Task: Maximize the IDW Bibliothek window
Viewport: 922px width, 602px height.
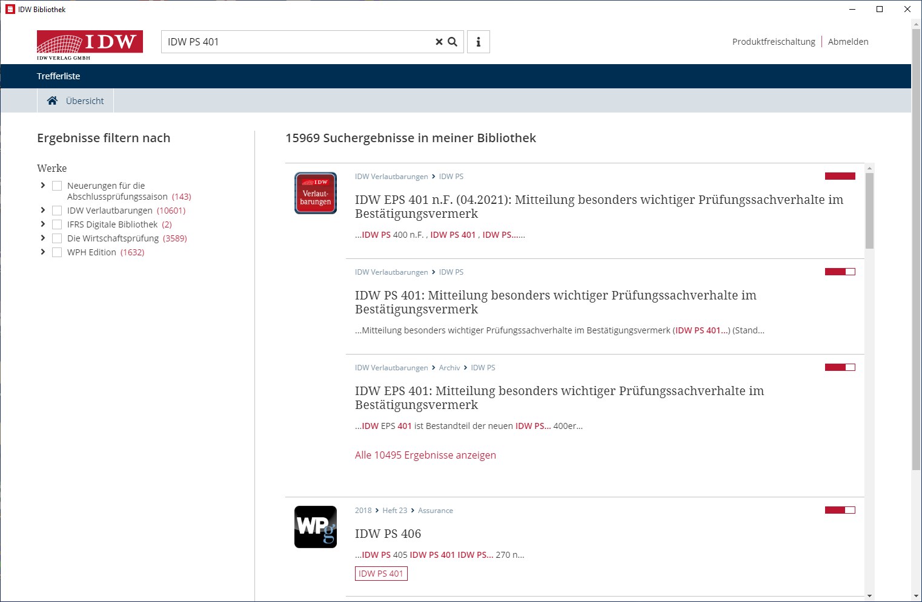Action: pos(880,9)
